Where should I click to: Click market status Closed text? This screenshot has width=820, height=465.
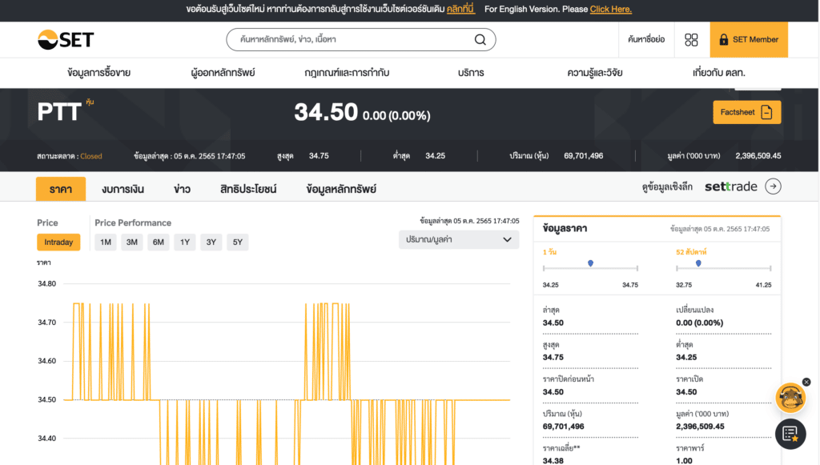coord(91,156)
